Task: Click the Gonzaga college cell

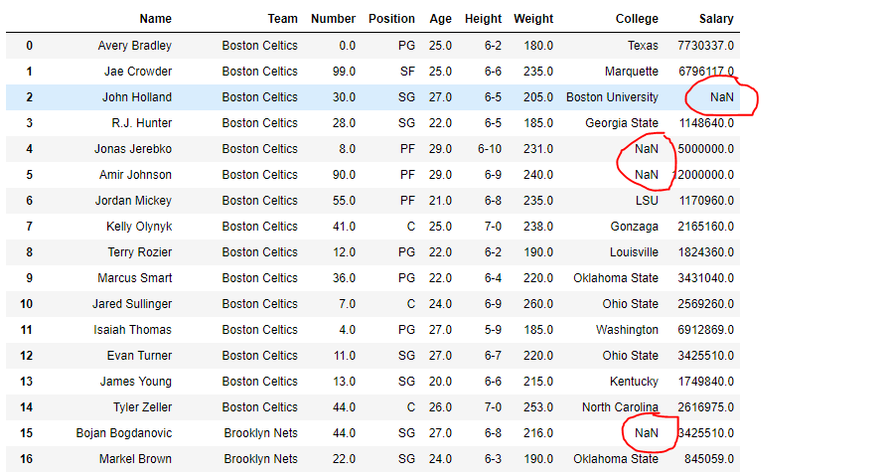Action: [634, 227]
